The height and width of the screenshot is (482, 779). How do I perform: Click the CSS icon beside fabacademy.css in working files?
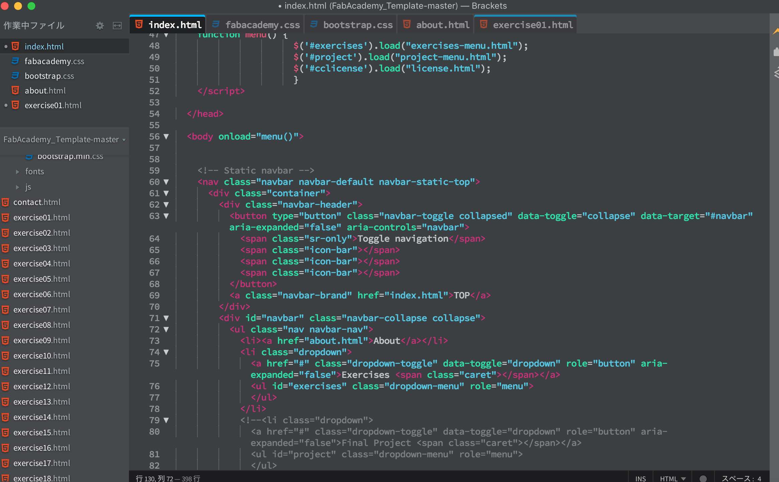[x=15, y=61]
